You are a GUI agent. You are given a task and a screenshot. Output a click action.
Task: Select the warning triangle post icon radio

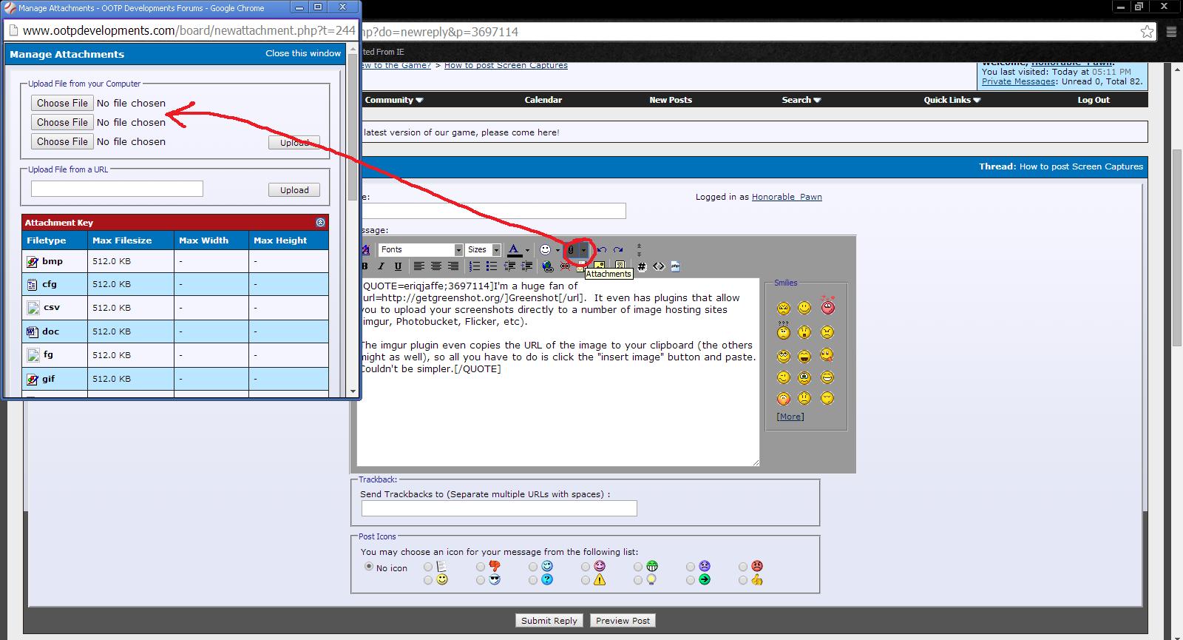pyautogui.click(x=586, y=581)
